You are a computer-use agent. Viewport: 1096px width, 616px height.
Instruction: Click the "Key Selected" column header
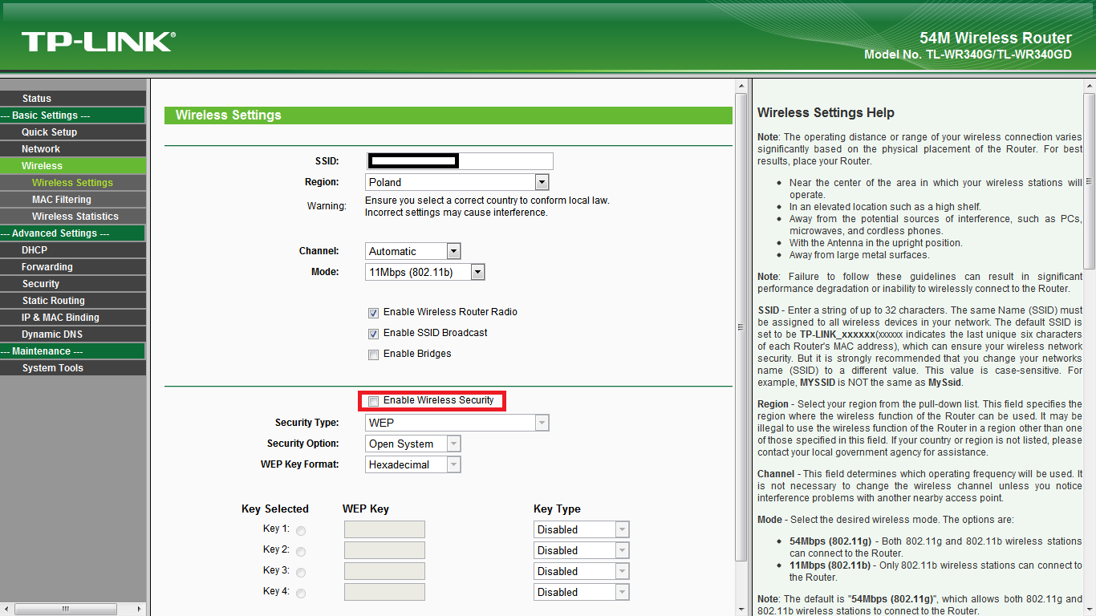(275, 509)
